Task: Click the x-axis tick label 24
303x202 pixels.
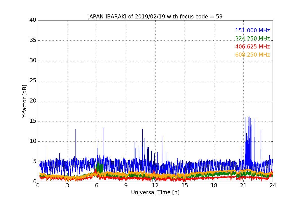Action: [x=273, y=185]
